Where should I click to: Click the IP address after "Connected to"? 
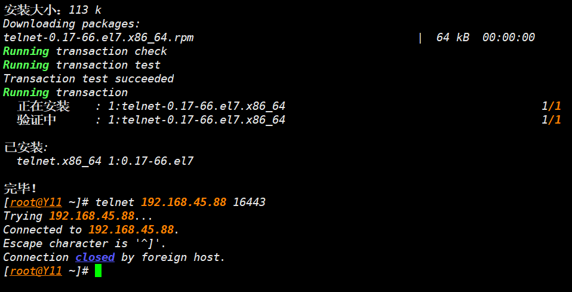131,230
